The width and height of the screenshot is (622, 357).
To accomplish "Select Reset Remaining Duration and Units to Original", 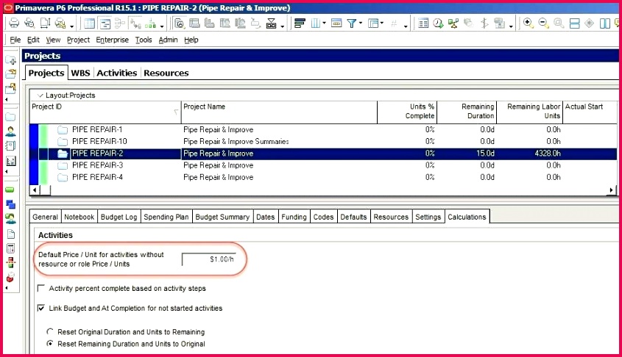I will click(50, 344).
